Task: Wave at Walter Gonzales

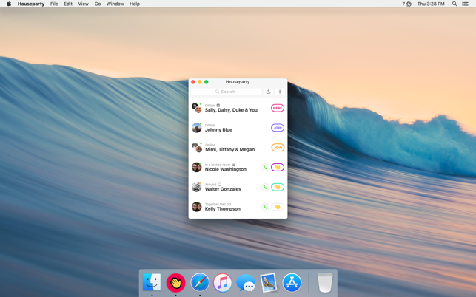Action: click(278, 188)
